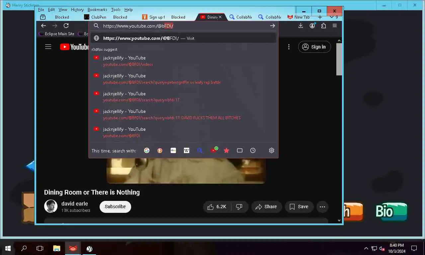425x255 pixels.
Task: Reload the current page
Action: [x=66, y=26]
